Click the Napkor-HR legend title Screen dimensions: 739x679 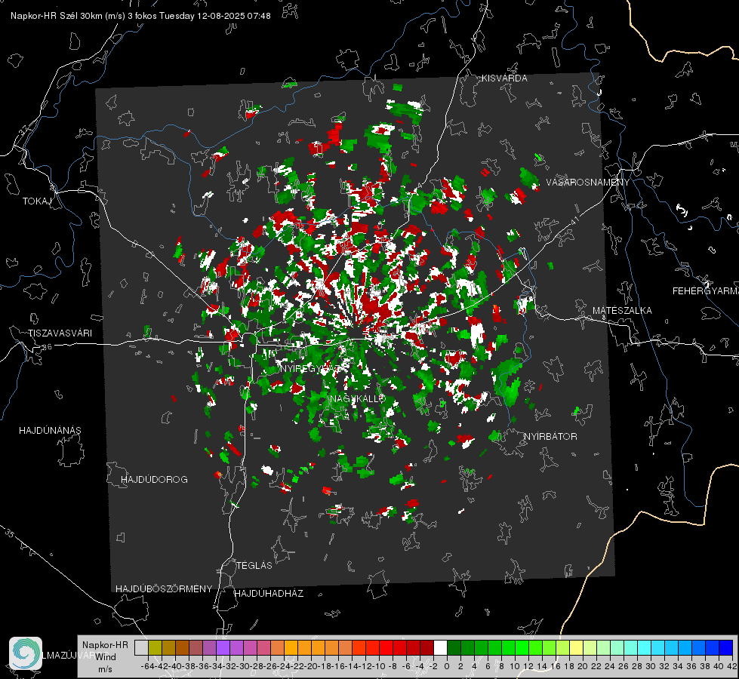(105, 645)
